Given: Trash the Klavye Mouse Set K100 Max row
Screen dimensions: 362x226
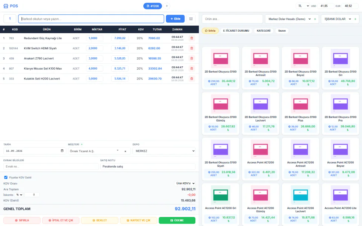Looking at the screenshot, I should tap(192, 69).
